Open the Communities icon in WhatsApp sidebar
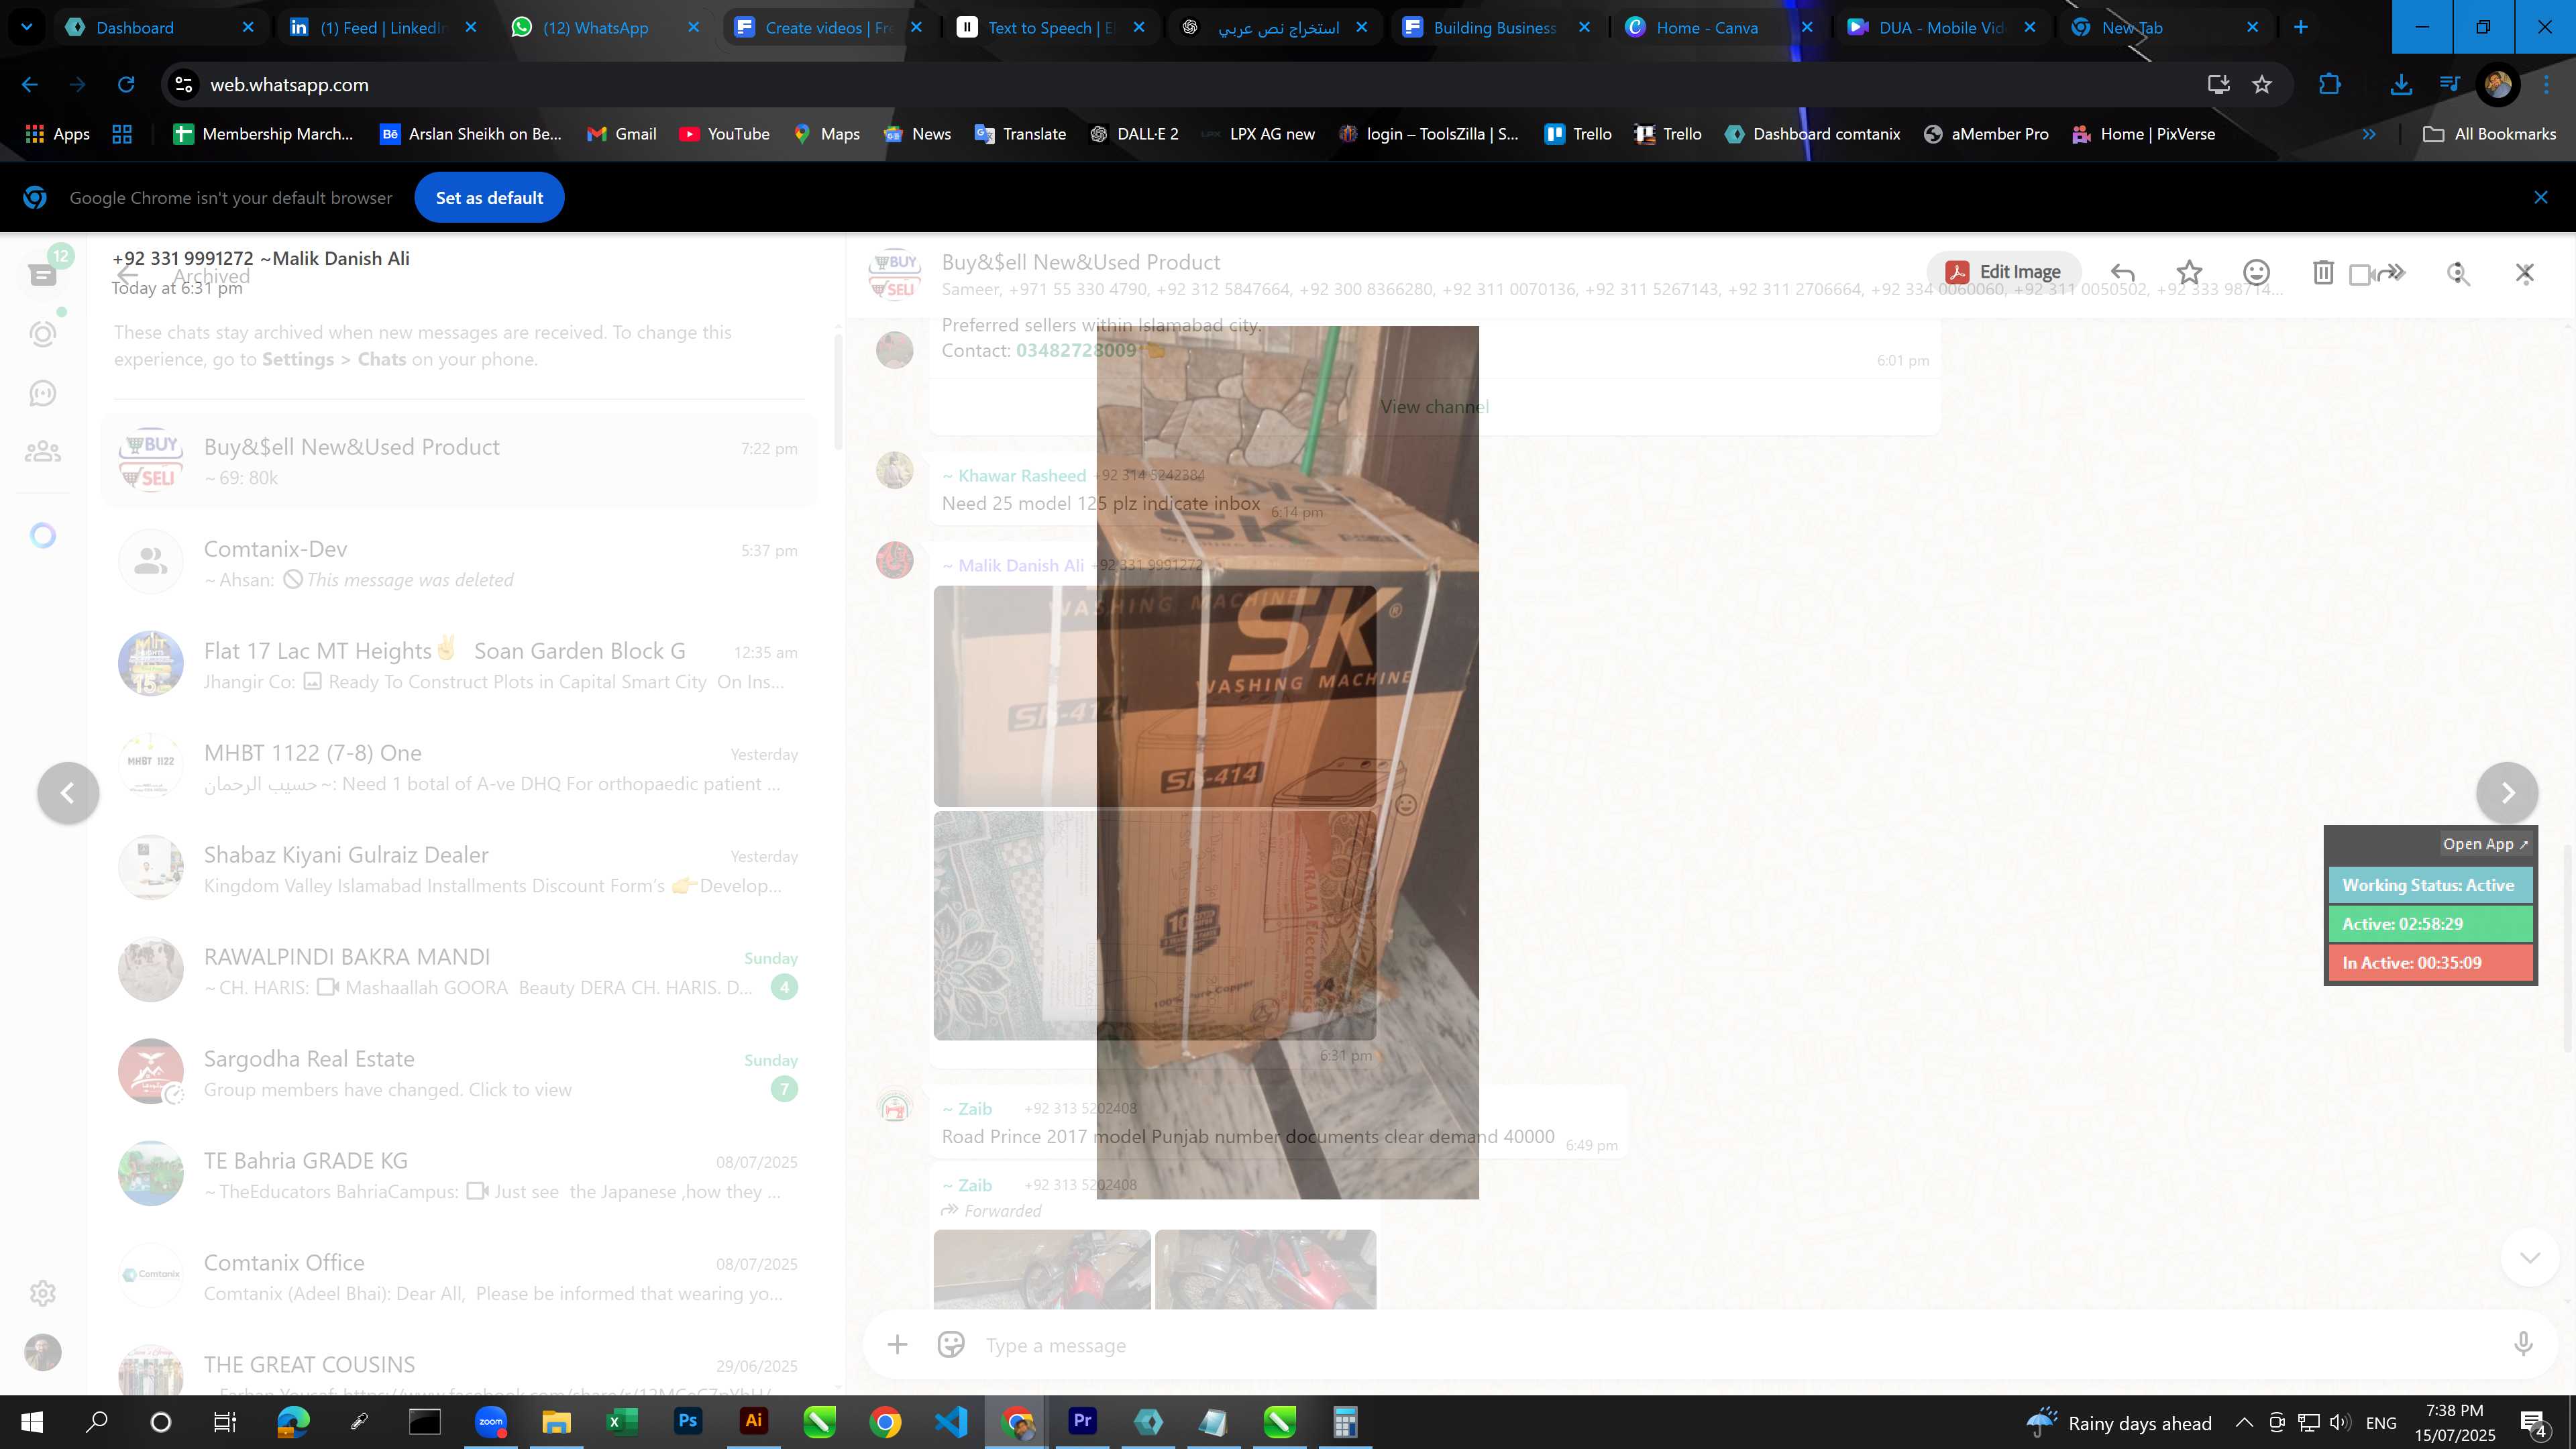Viewport: 2576px width, 1449px height. tap(43, 452)
